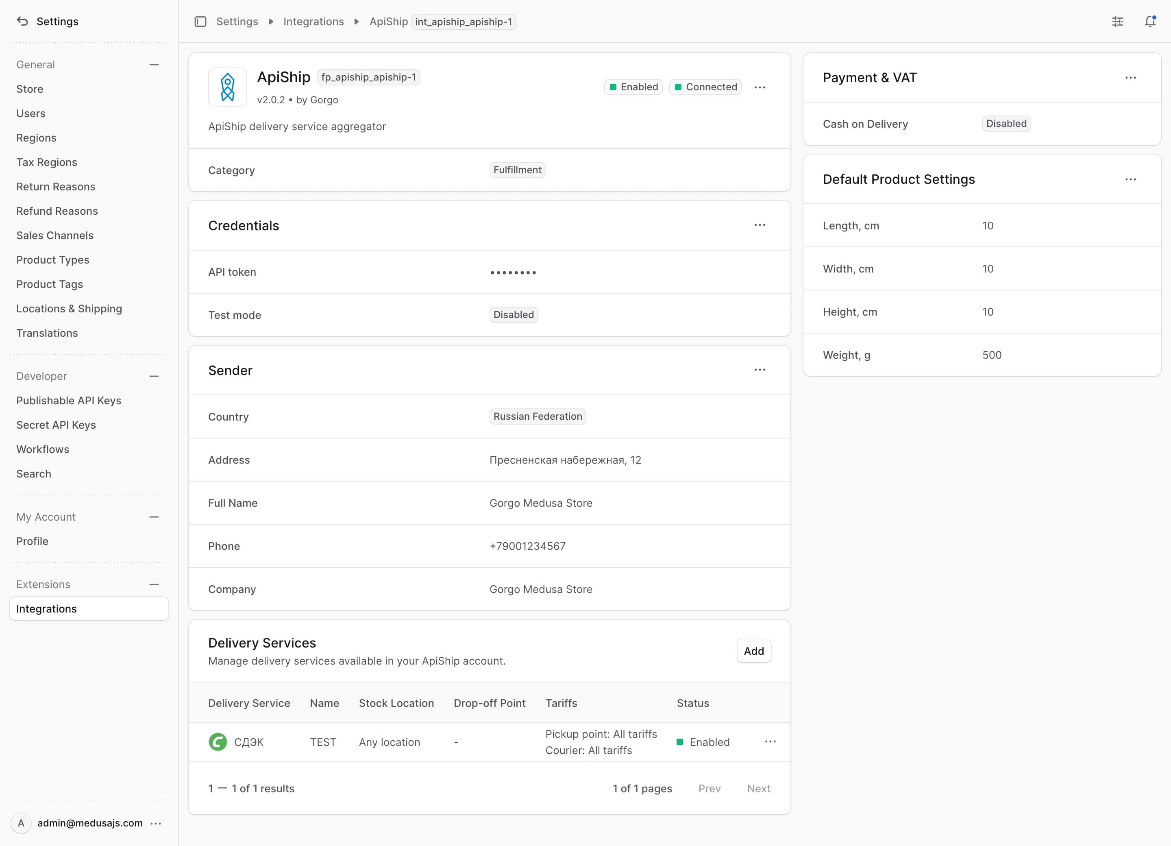Click the Weight value 500
The width and height of the screenshot is (1171, 846).
(x=992, y=355)
